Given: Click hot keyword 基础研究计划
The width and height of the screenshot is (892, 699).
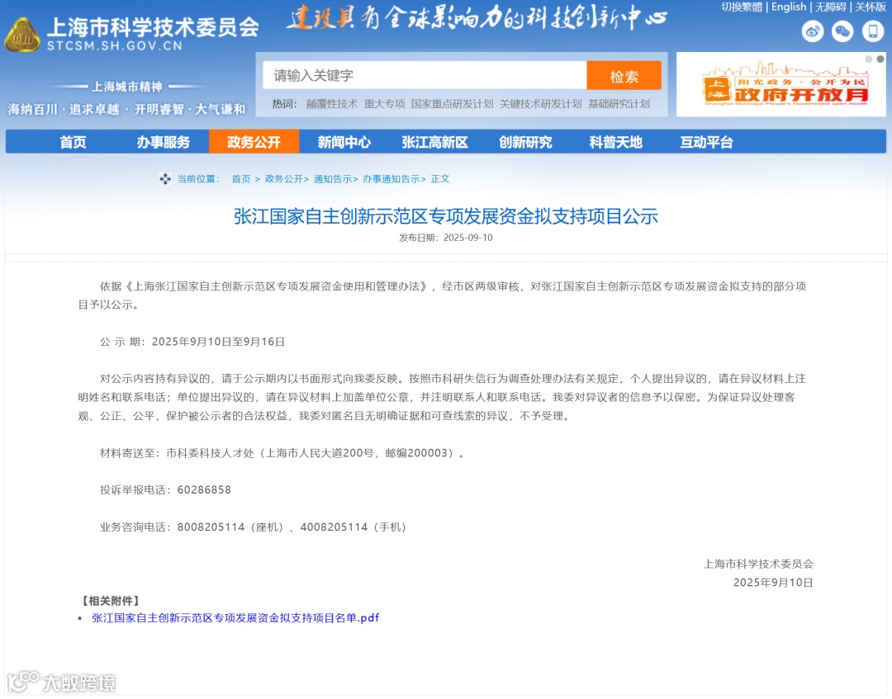Looking at the screenshot, I should tap(619, 104).
